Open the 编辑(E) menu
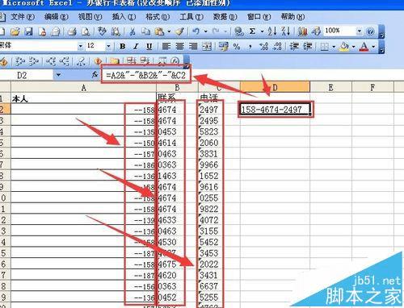 pos(56,17)
